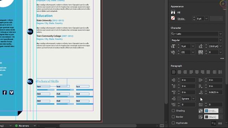
Task: Select Align left paragraph icon
Action: [x=173, y=72]
